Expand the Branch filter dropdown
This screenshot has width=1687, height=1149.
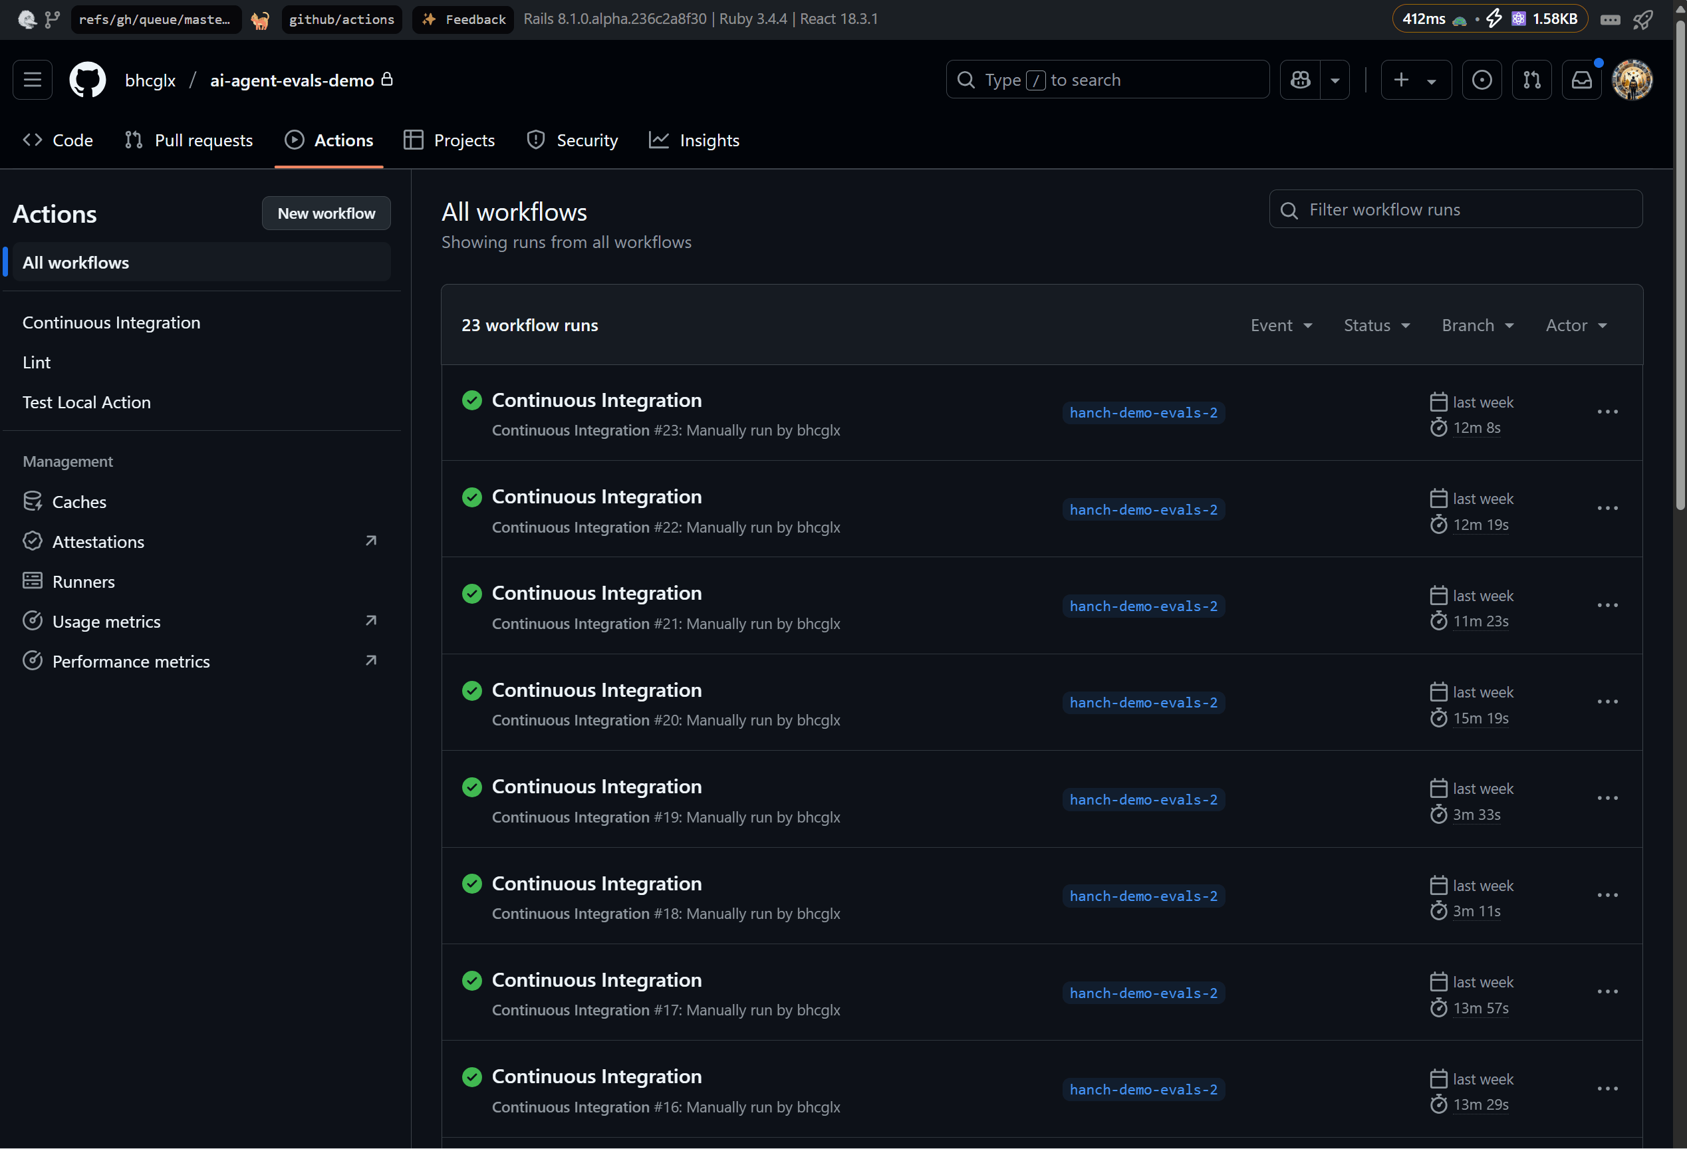[x=1478, y=325]
